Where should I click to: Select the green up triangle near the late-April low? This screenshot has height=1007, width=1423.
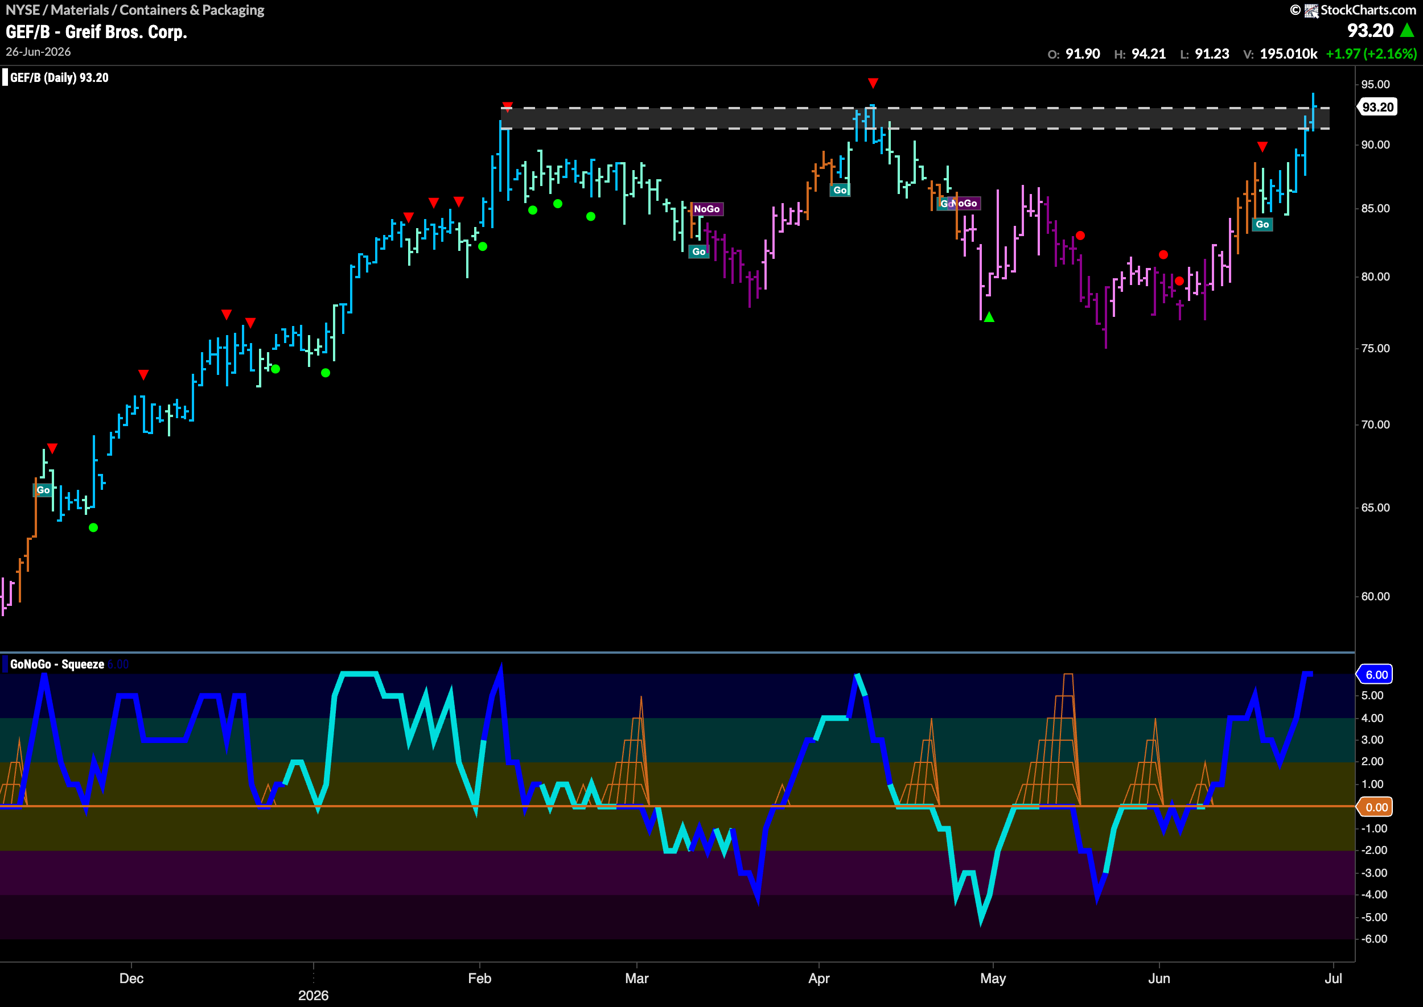pos(989,317)
